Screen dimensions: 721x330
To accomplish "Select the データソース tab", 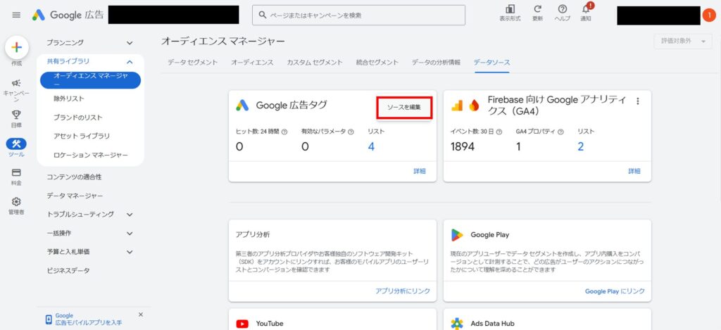I will click(x=491, y=63).
